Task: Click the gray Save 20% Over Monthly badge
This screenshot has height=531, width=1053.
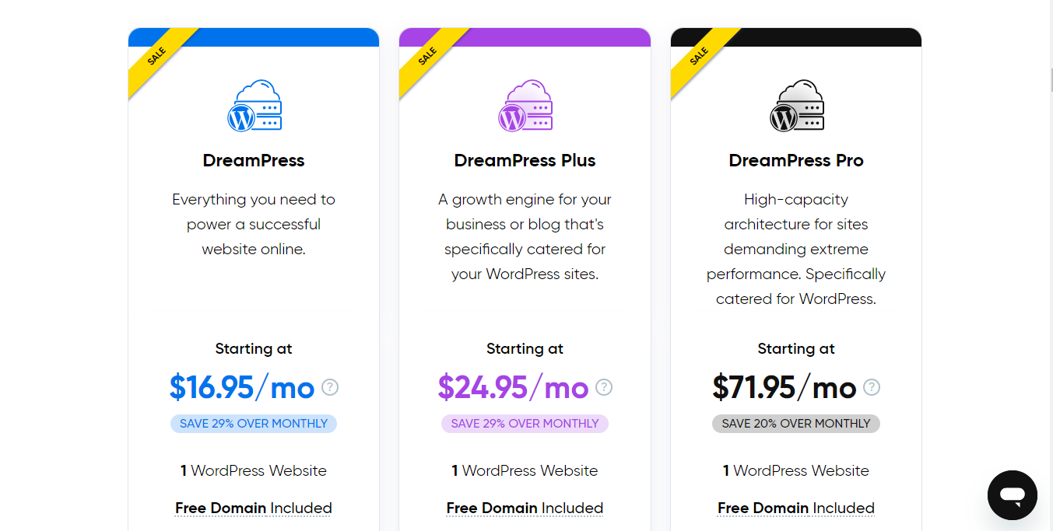Action: (796, 424)
